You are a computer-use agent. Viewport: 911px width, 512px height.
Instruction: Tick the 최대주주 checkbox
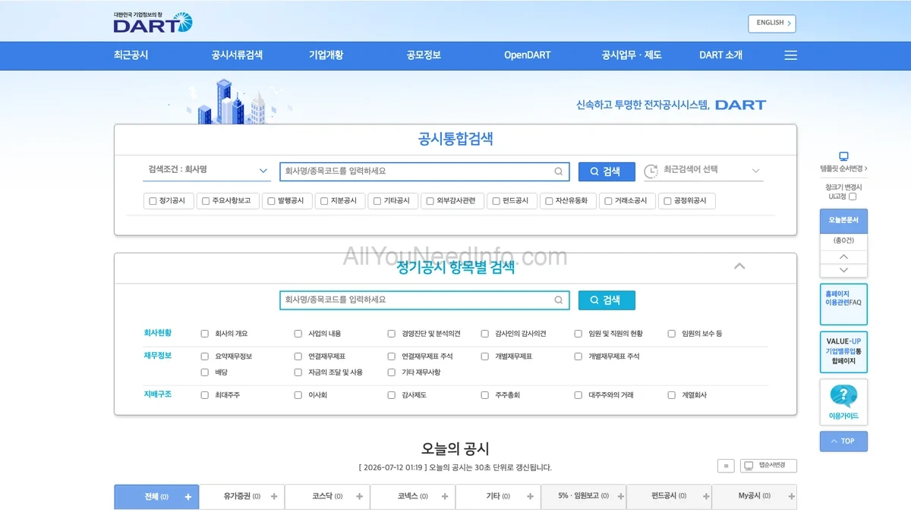(205, 395)
